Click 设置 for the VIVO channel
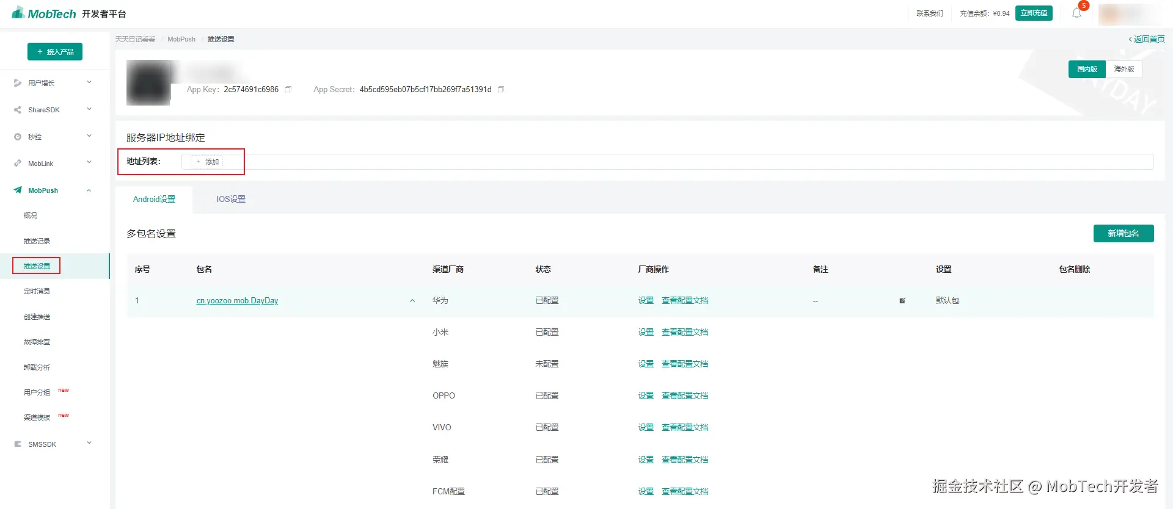 pyautogui.click(x=646, y=427)
